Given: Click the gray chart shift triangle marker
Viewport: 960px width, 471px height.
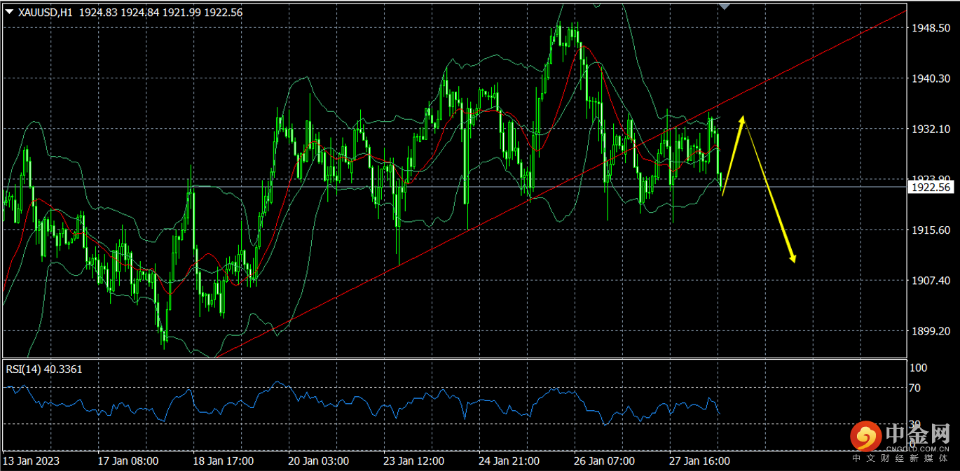Looking at the screenshot, I should click(x=725, y=6).
